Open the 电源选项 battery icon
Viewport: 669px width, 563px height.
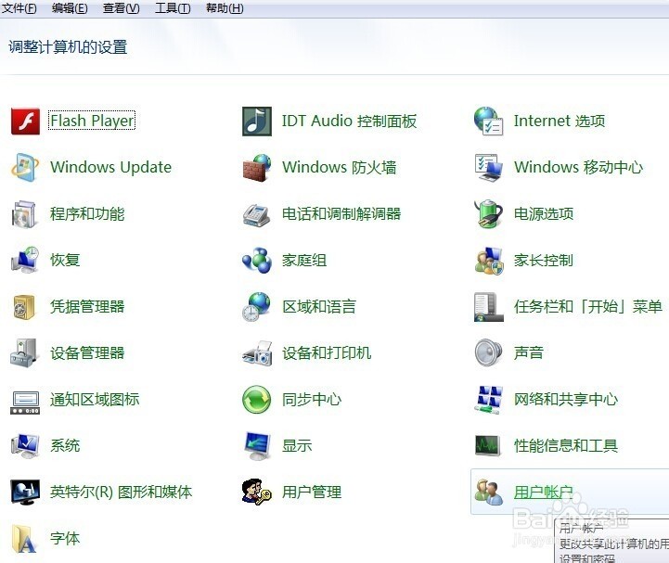pos(489,213)
